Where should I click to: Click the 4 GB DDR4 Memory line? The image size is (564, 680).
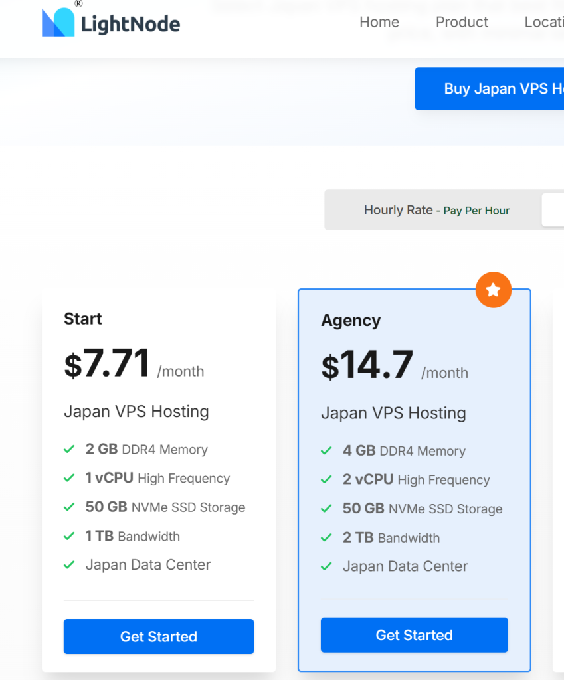click(x=404, y=451)
